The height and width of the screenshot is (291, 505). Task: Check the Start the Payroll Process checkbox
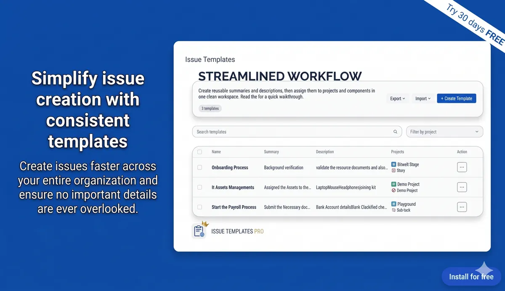(x=199, y=207)
